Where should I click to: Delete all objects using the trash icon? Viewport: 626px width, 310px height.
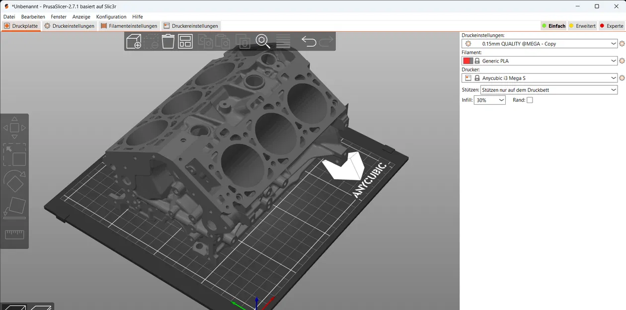point(168,42)
